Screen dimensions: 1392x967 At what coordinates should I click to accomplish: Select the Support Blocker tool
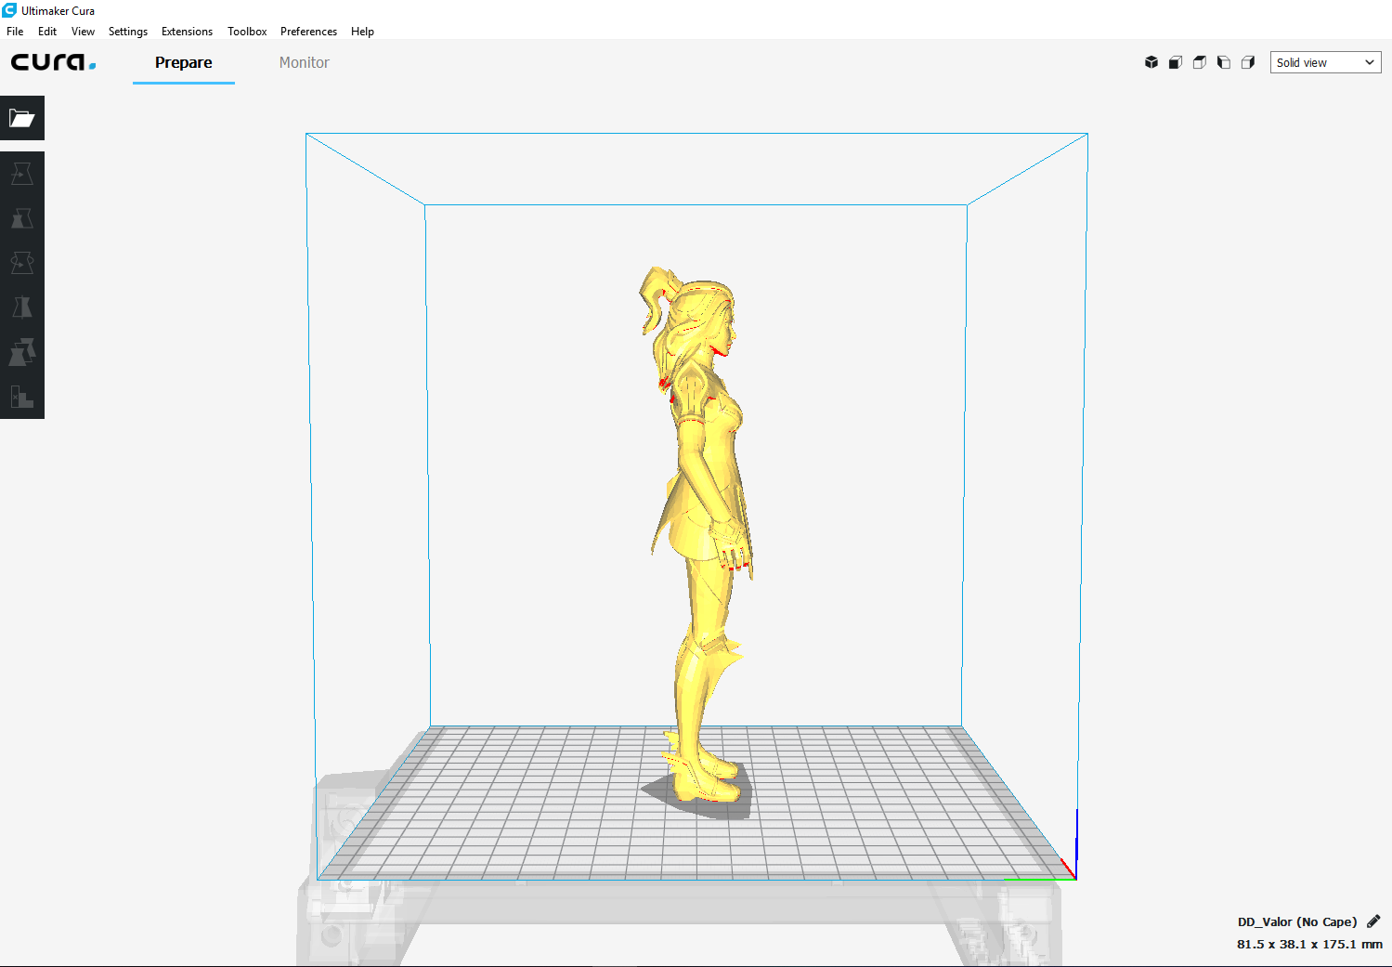tap(22, 397)
